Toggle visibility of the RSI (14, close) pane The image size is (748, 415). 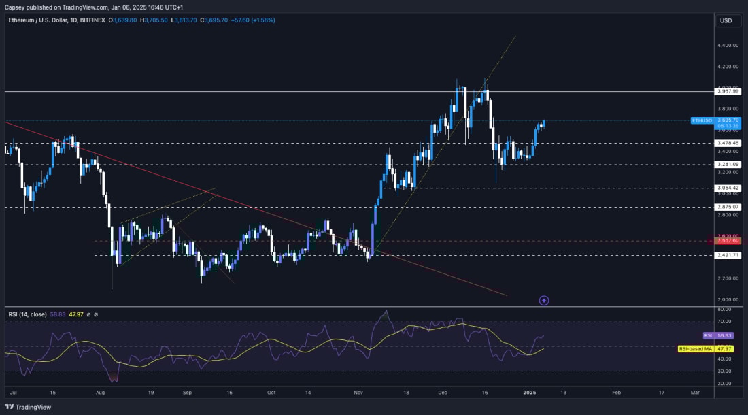pyautogui.click(x=88, y=315)
